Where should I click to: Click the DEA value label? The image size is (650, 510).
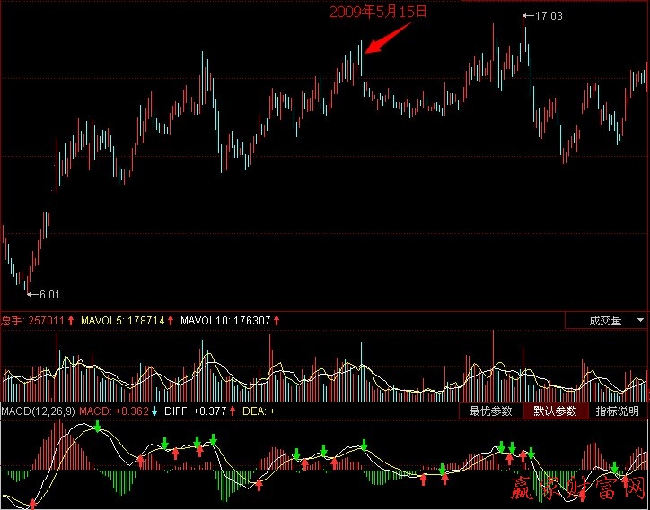click(x=256, y=411)
